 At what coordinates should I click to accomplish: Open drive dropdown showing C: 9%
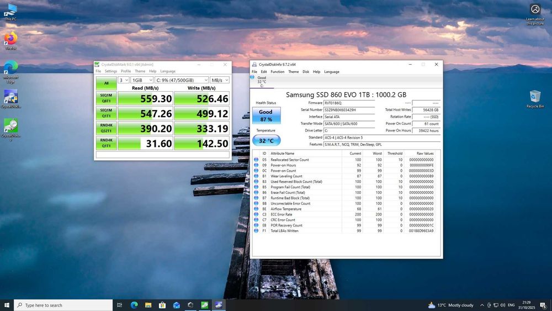coord(182,80)
